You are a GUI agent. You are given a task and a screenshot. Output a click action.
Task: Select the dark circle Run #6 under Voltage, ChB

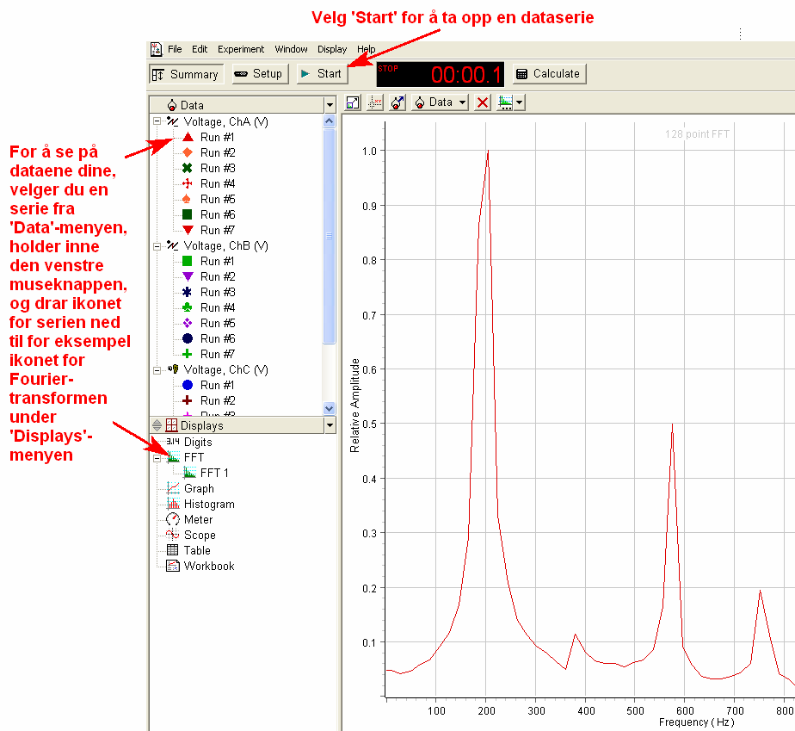(209, 339)
